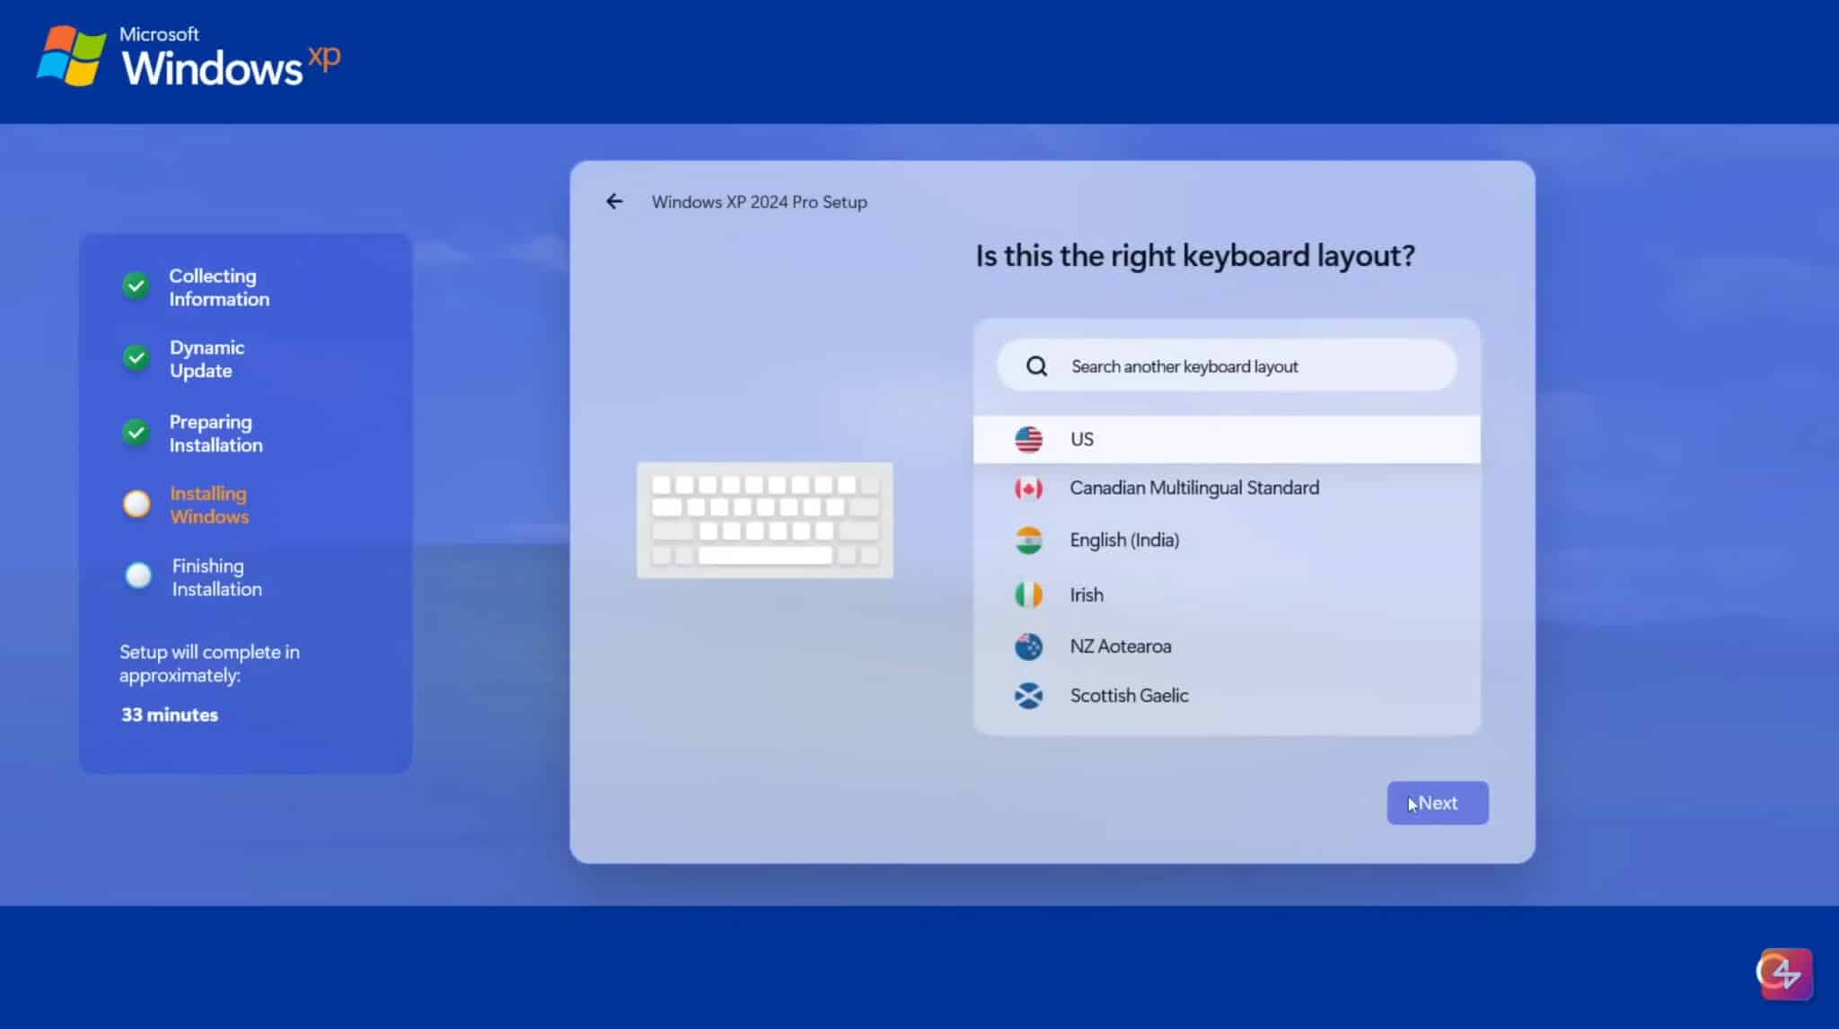This screenshot has height=1029, width=1839.
Task: Click the Installing Windows step indicator
Action: coord(136,504)
